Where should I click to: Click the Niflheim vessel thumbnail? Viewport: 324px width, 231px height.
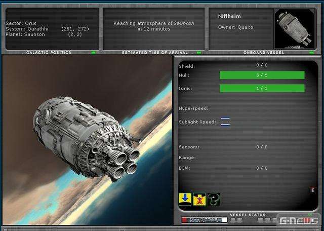(x=294, y=29)
